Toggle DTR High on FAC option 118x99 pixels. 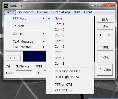point(70,77)
